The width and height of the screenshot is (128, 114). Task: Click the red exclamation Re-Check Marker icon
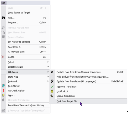[x=3, y=91]
